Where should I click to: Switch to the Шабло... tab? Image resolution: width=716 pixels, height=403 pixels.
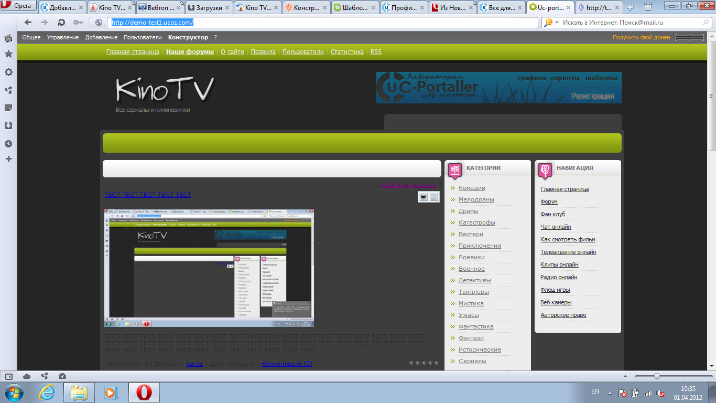tap(355, 8)
